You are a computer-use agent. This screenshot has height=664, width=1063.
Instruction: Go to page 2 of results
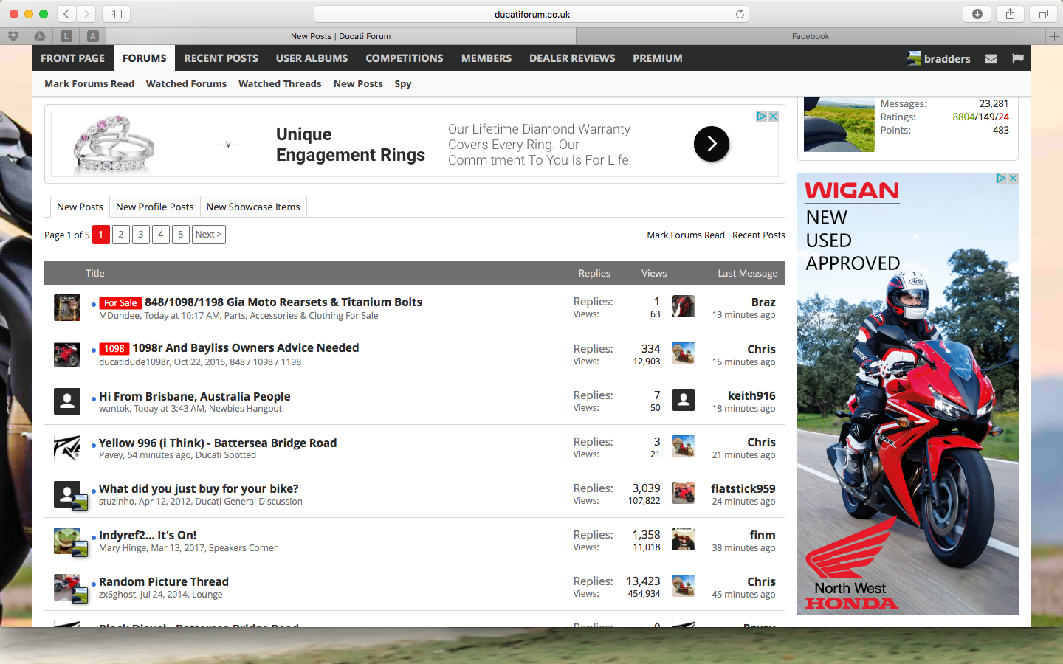pos(121,235)
